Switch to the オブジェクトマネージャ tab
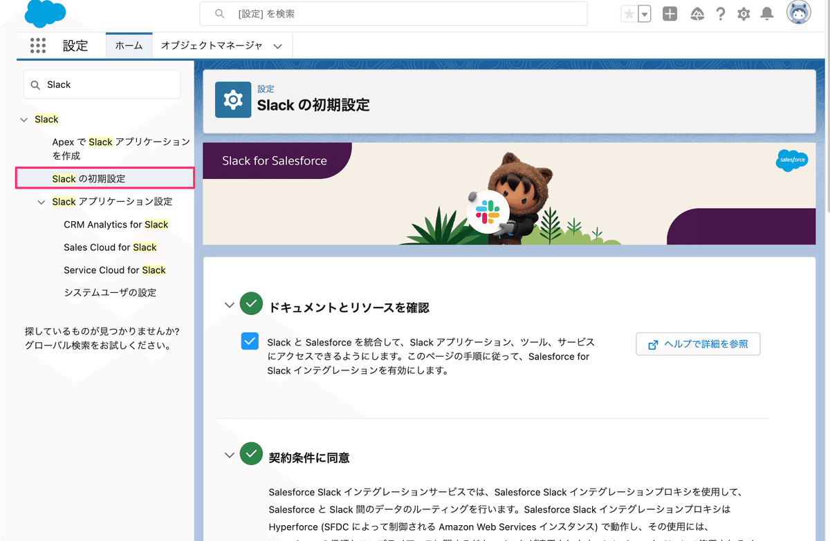830x541 pixels. pos(212,46)
